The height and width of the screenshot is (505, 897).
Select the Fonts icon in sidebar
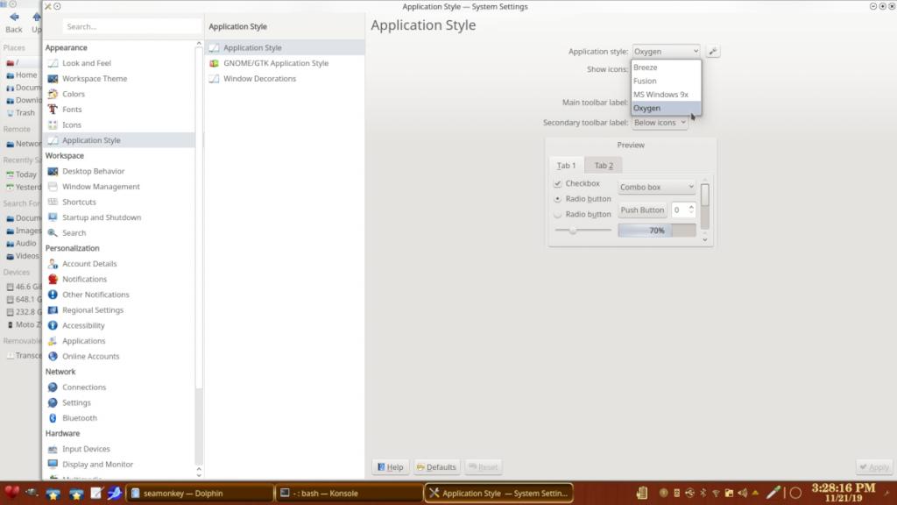pyautogui.click(x=53, y=110)
